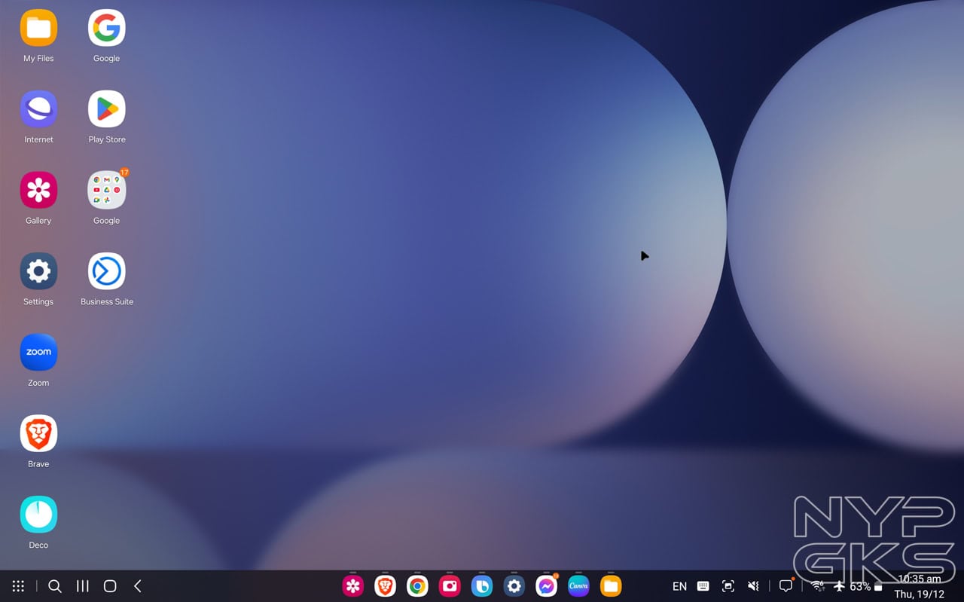Launch the Zoom app
964x602 pixels.
38,351
